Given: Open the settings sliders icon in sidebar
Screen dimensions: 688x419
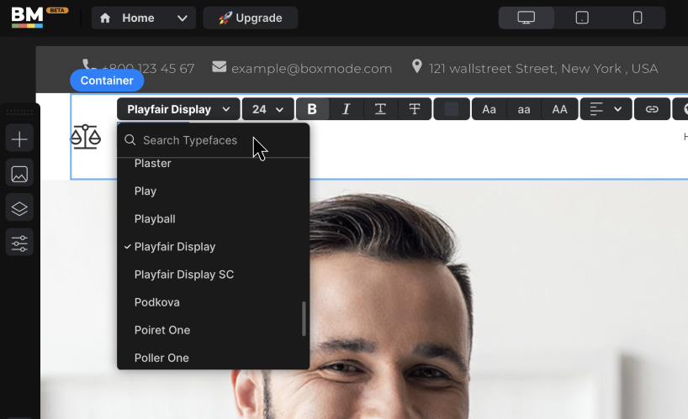Looking at the screenshot, I should [19, 243].
